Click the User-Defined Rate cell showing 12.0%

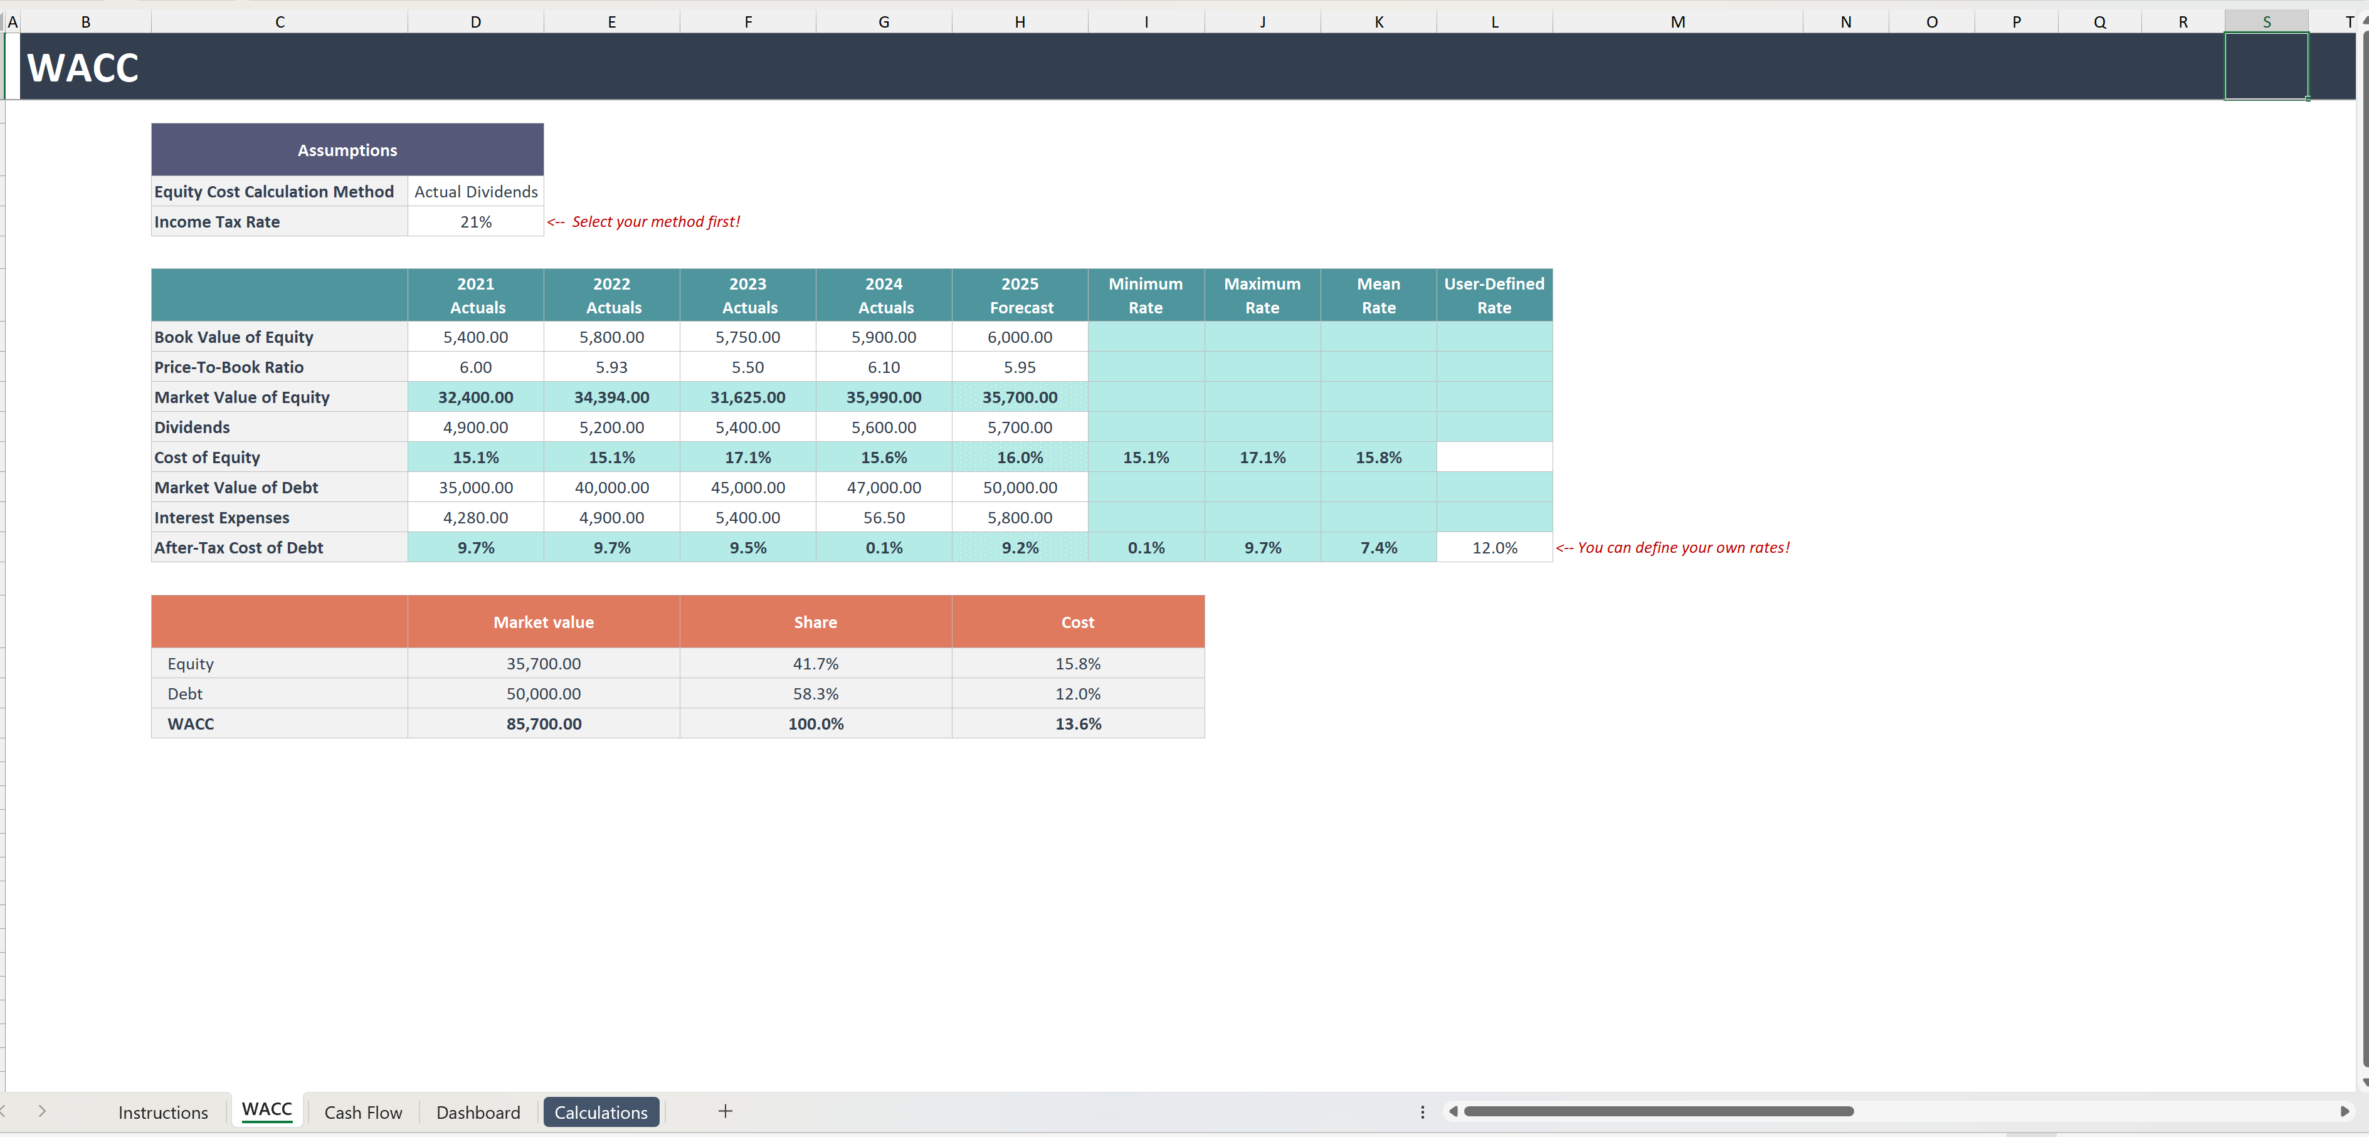[1494, 547]
